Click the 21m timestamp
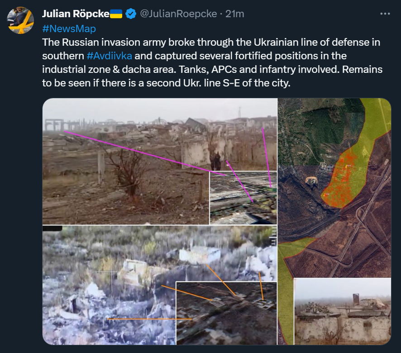The image size is (401, 353). coord(235,14)
